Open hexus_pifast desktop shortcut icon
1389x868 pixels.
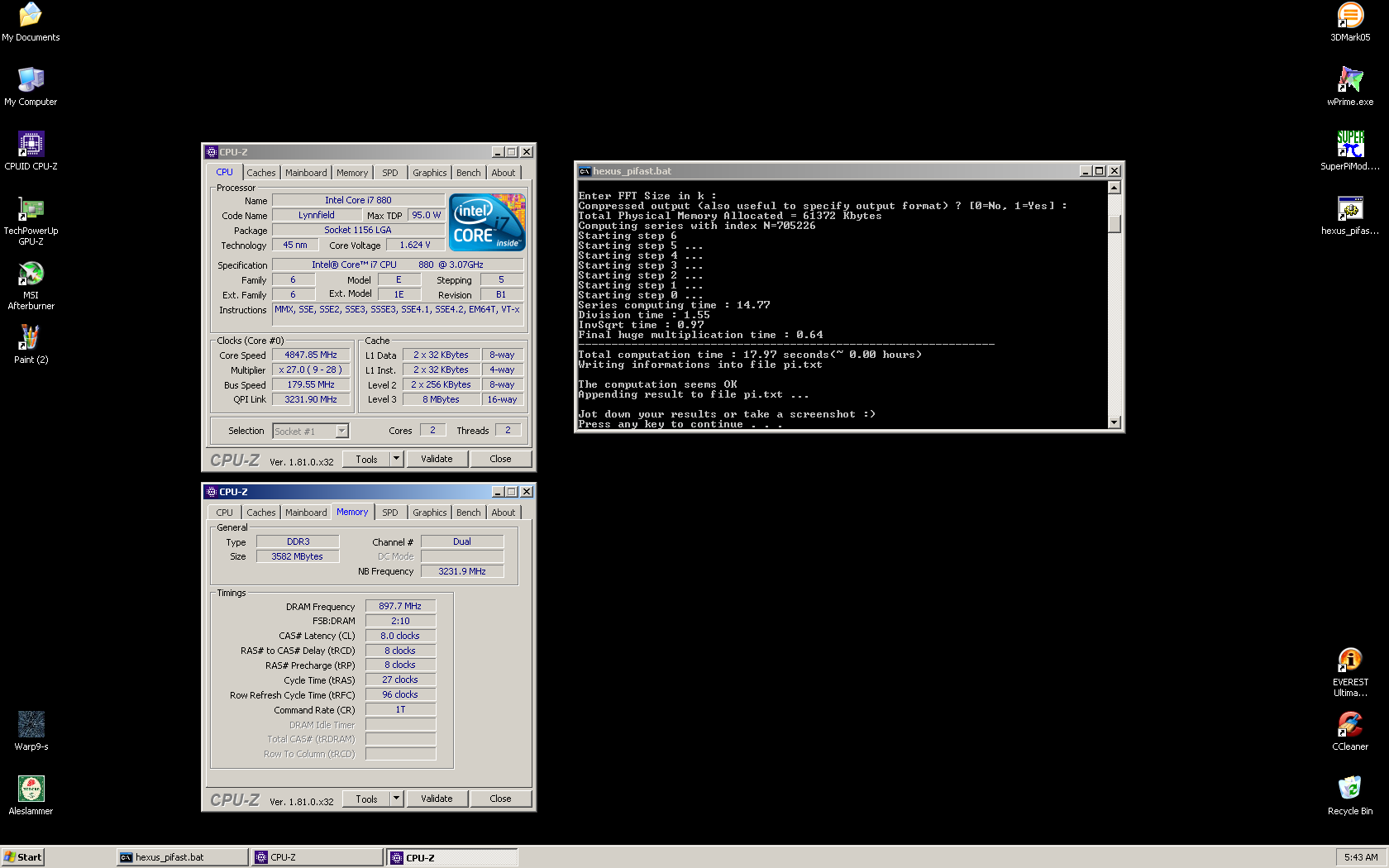[1350, 216]
